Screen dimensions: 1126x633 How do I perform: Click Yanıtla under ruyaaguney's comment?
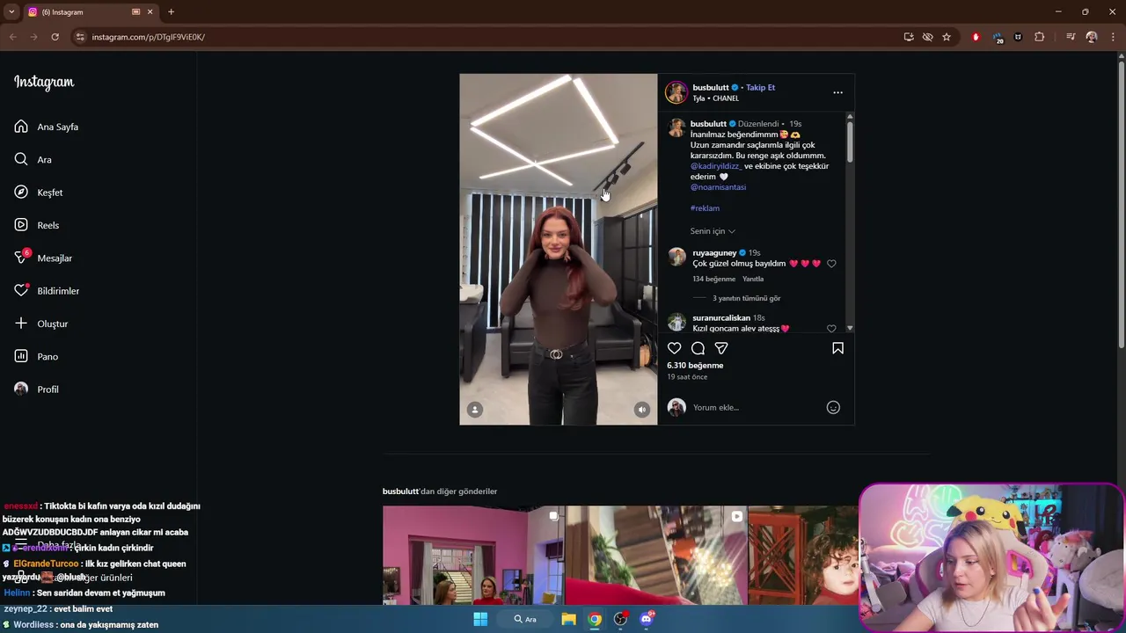point(753,279)
